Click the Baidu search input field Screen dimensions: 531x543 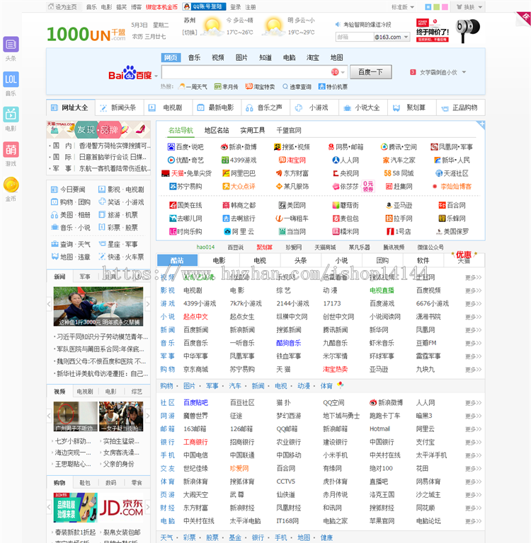tap(246, 72)
